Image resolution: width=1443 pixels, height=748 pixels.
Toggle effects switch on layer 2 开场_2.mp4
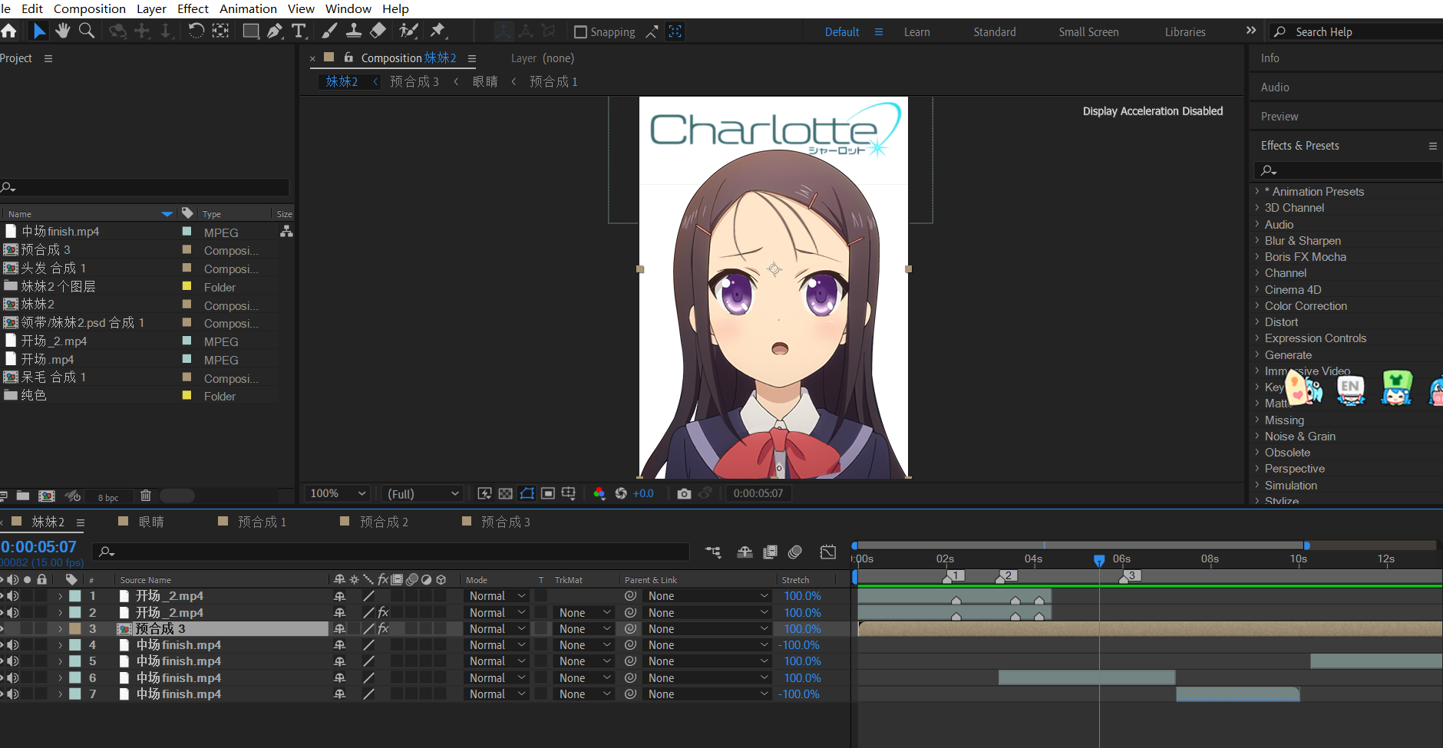[383, 612]
